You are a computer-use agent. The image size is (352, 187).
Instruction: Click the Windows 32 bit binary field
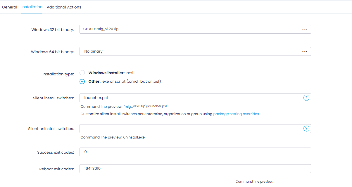coord(195,29)
